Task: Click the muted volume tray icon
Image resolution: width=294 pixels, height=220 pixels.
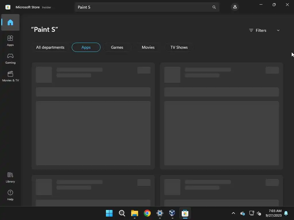Action: coord(259,213)
